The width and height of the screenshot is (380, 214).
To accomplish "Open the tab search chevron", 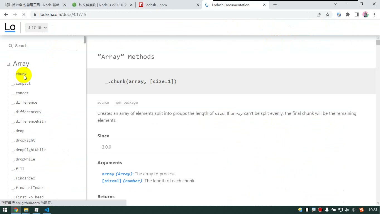I will click(336, 4).
